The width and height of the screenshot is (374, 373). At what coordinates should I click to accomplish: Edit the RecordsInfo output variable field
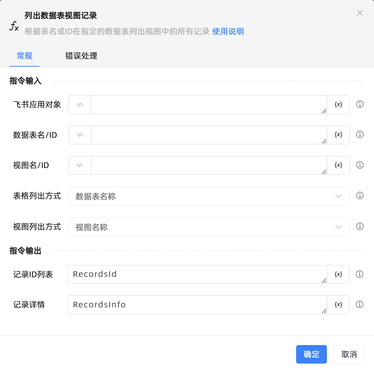pos(197,304)
